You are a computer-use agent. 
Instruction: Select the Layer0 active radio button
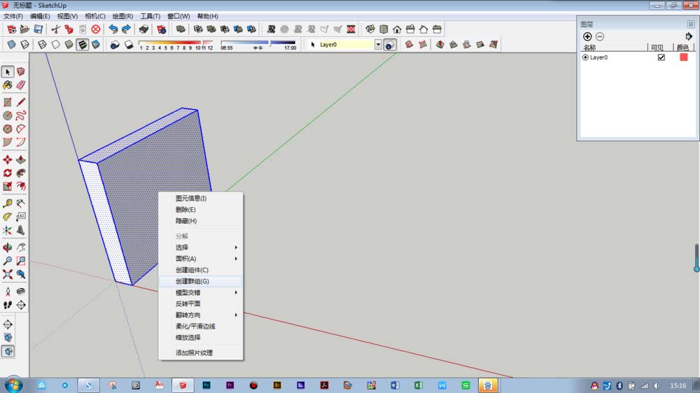(585, 57)
